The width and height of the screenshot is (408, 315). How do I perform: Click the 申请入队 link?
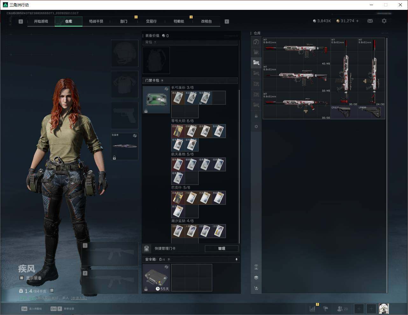pyautogui.click(x=79, y=298)
